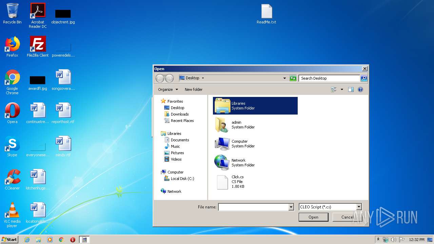Open Internet Explorer from the taskbar
This screenshot has width=434, height=244.
(x=27, y=240)
